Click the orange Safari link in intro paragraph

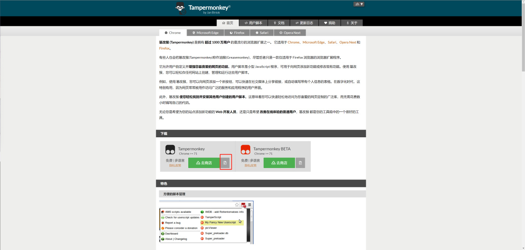coord(332,42)
